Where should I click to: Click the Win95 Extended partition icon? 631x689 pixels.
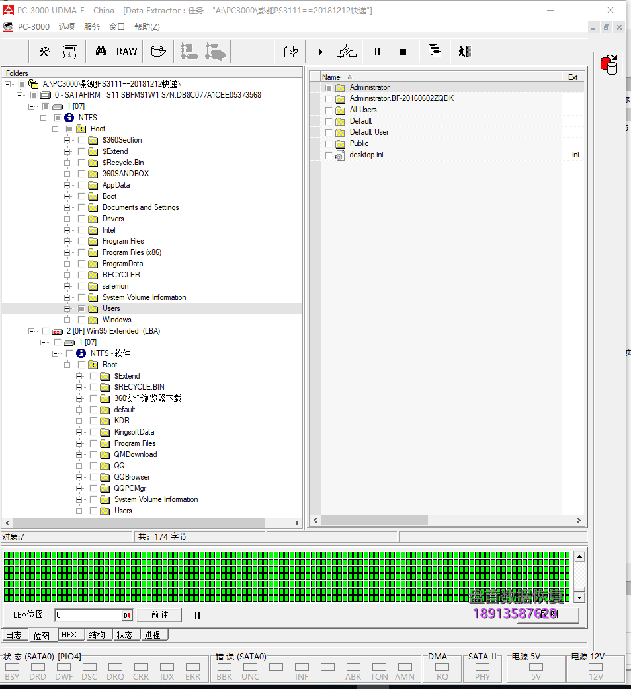[x=58, y=332]
